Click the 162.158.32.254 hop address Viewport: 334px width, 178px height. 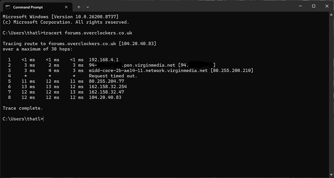(108, 87)
